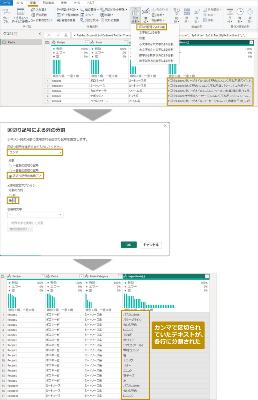
Task: Click the fx formula bar icon
Action: tap(66, 35)
